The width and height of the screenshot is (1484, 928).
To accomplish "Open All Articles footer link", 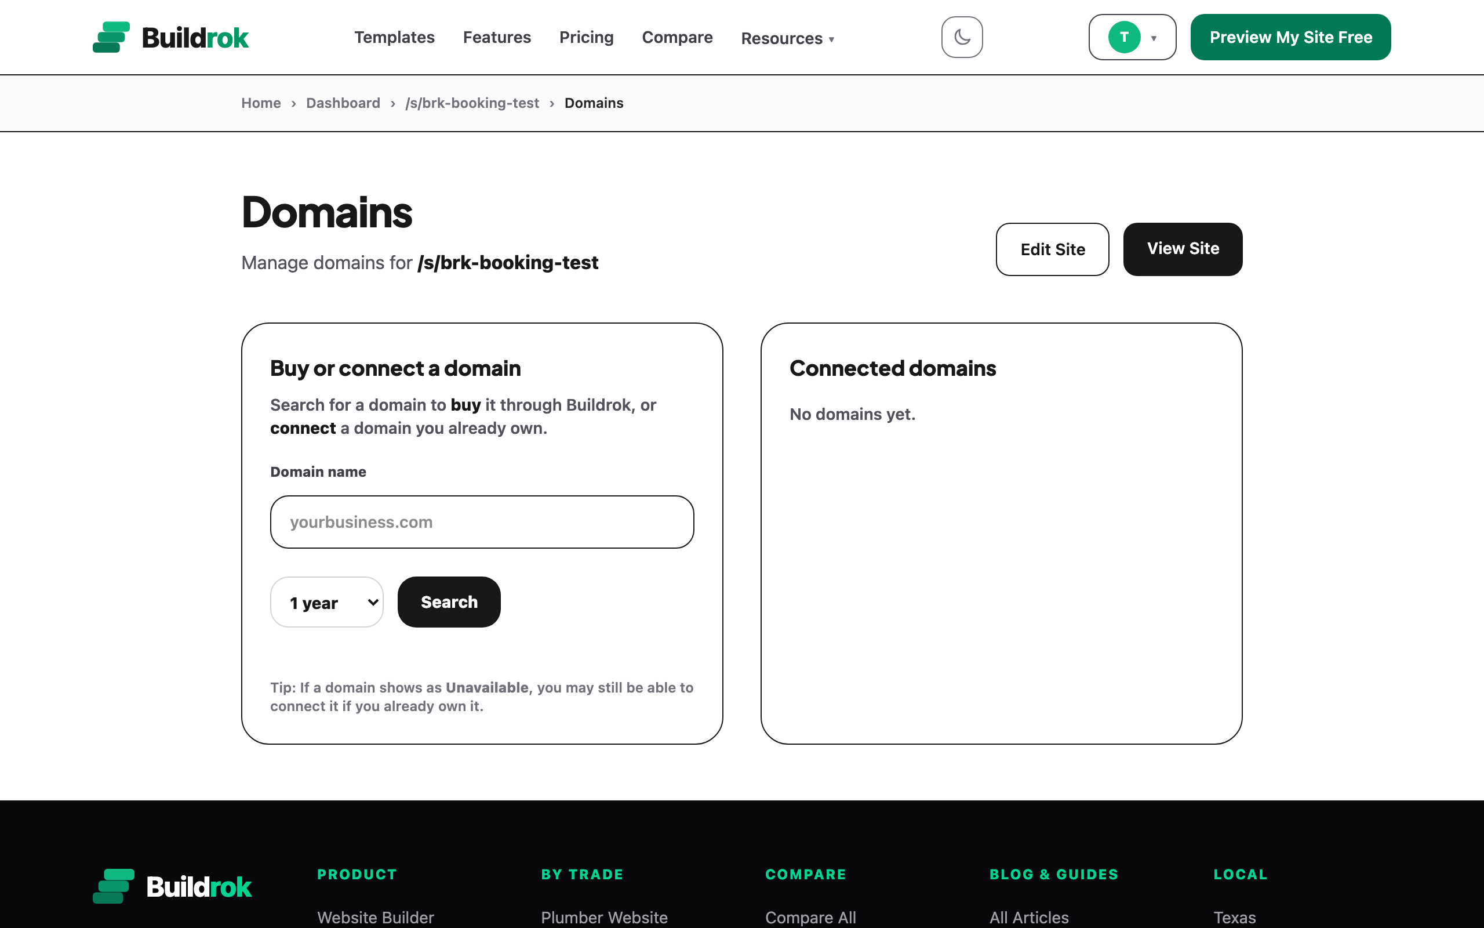I will (1029, 917).
